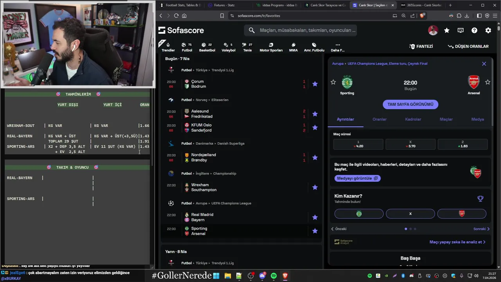Select the Voleybol sport icon

(229, 47)
